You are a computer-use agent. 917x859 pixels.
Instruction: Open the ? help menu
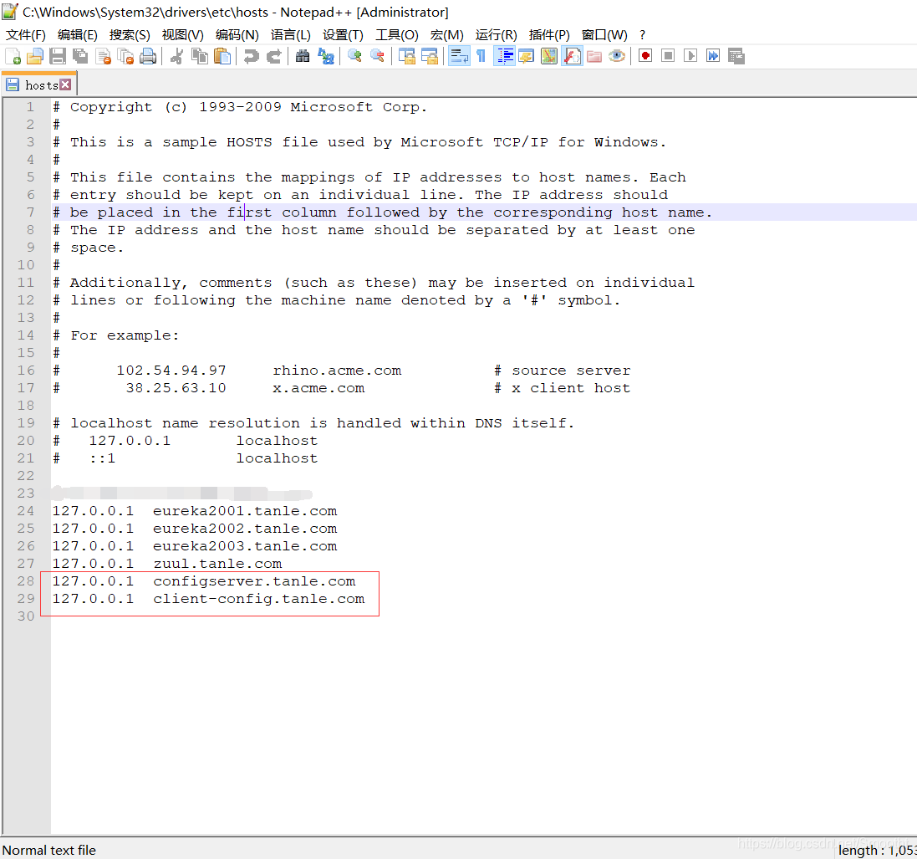(642, 35)
